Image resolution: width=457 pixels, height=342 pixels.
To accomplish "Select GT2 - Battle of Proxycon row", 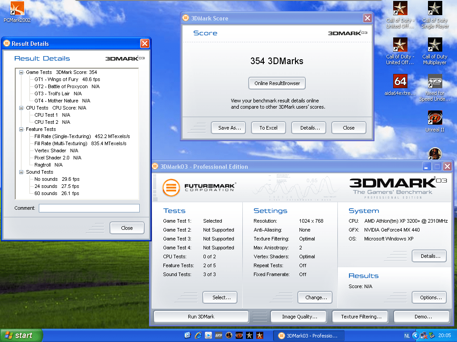I will (67, 86).
